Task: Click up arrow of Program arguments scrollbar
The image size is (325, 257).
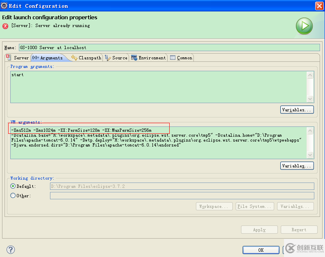Action: pos(310,75)
